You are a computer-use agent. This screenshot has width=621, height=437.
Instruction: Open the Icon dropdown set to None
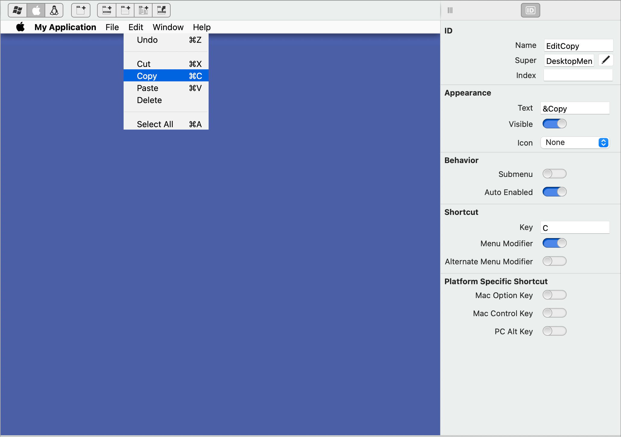(575, 142)
